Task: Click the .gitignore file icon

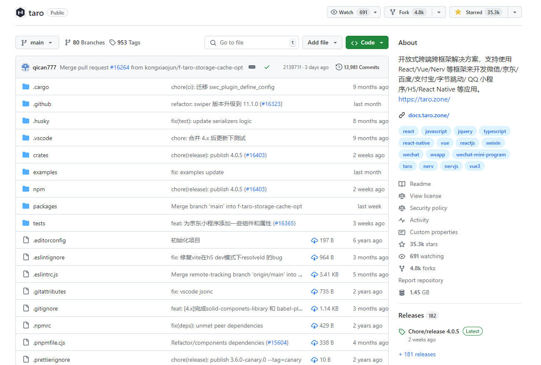Action: tap(26, 308)
